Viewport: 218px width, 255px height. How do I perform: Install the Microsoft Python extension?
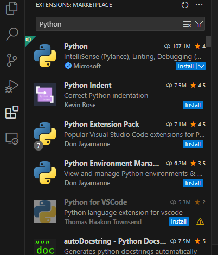(186, 66)
